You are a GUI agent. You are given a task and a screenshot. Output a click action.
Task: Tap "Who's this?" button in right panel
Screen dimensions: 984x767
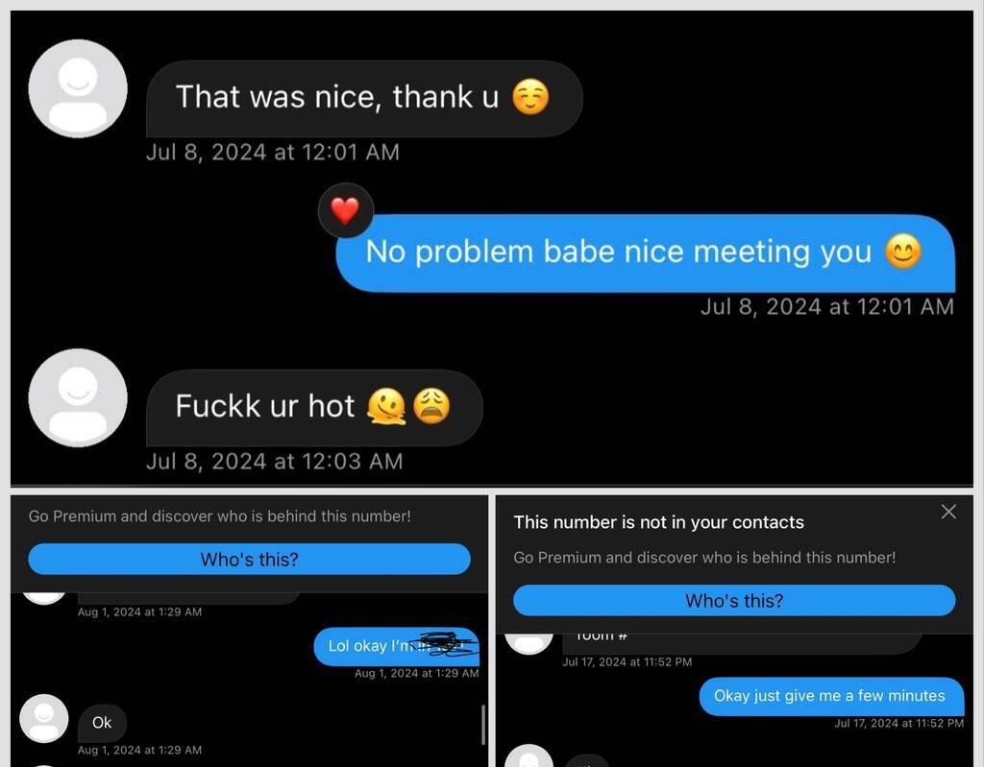pos(734,600)
